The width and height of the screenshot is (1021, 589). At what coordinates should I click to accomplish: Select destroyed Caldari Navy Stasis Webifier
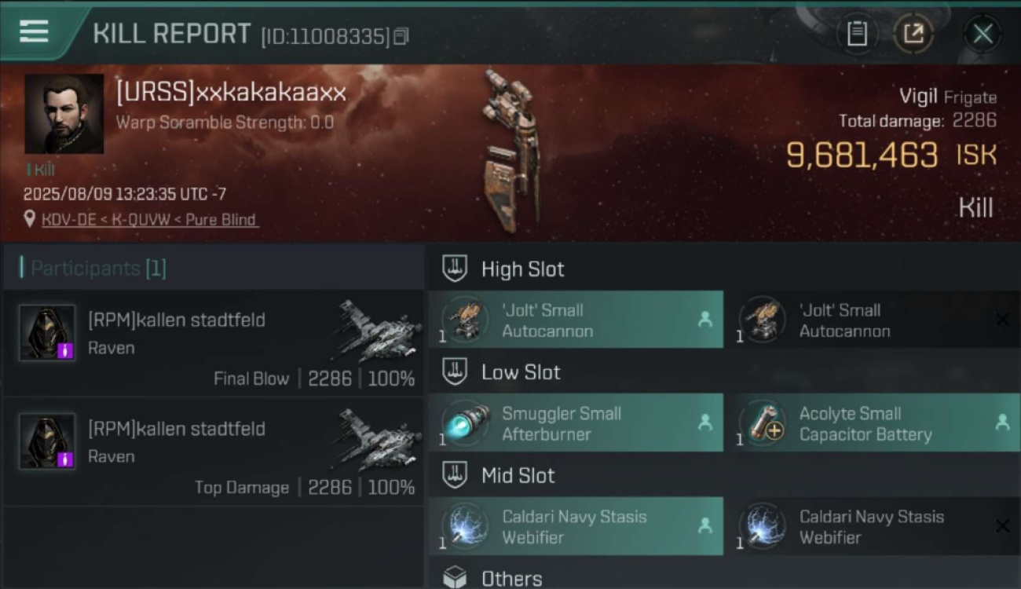pos(873,526)
